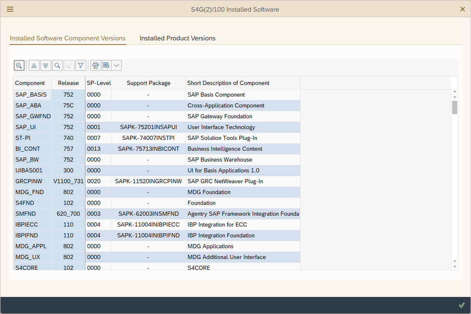Click the Find search icon in toolbar
This screenshot has width=471, height=314.
(58, 65)
